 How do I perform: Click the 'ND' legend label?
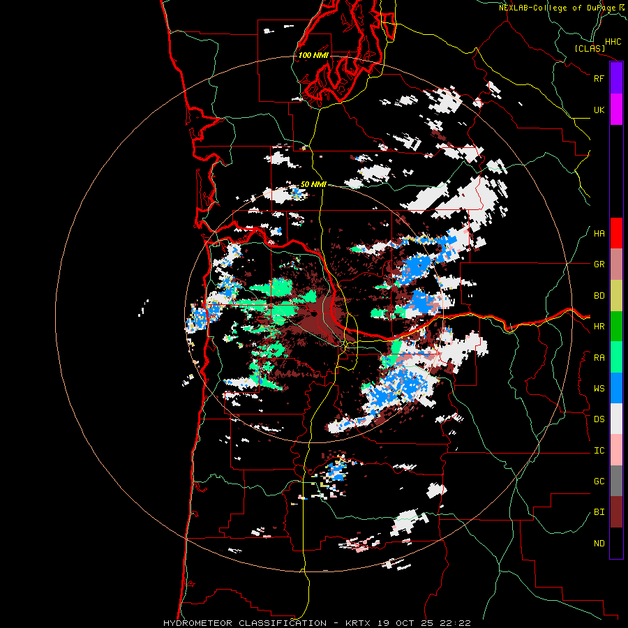(x=599, y=544)
